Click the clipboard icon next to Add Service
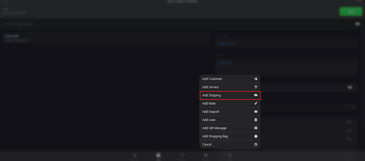365x161 pixels. click(x=256, y=87)
